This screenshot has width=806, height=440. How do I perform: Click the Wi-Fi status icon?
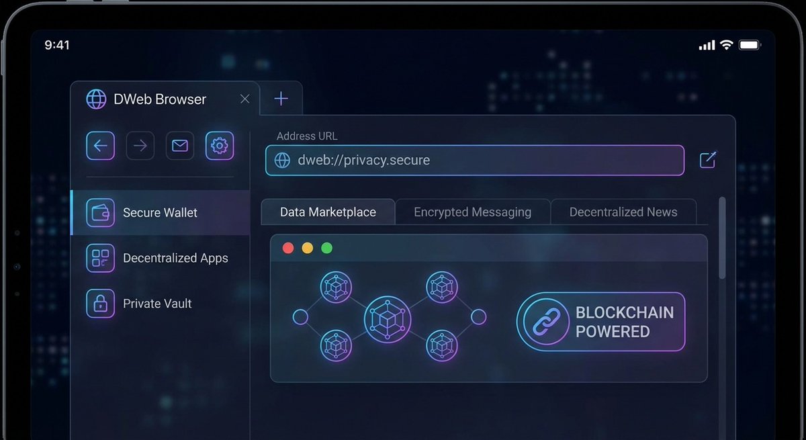point(726,45)
